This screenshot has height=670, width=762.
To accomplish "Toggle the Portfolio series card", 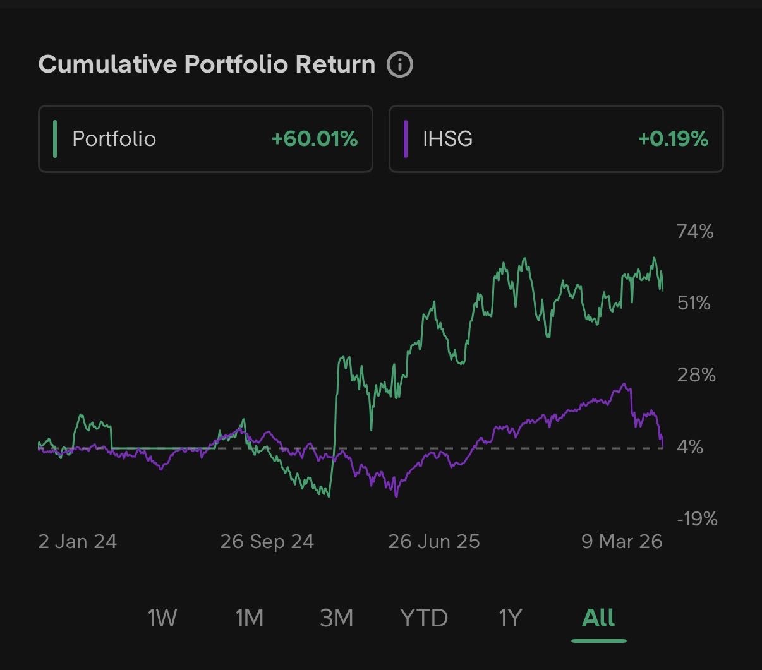I will coord(205,139).
